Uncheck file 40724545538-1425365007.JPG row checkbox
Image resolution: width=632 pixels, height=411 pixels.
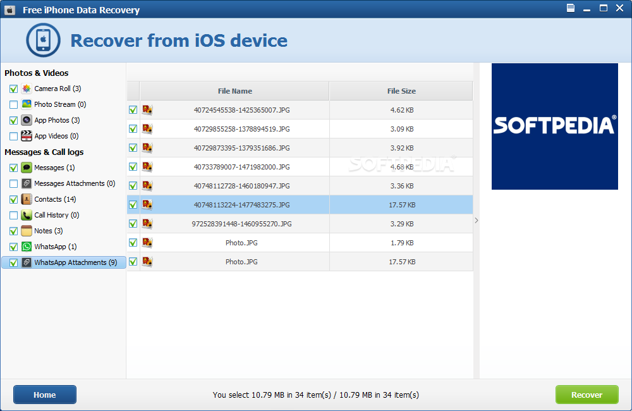coord(133,110)
